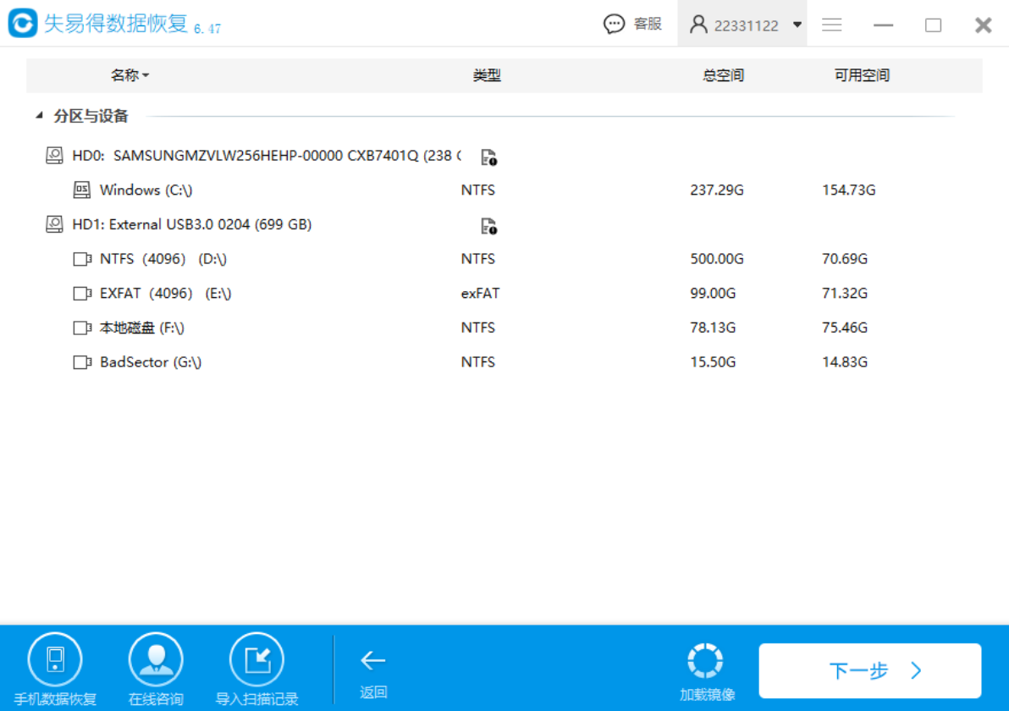This screenshot has height=711, width=1009.
Task: Click the online consultation icon
Action: tap(156, 659)
